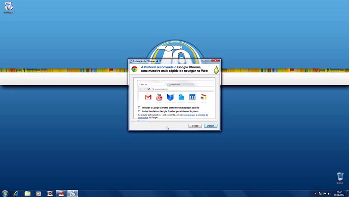Open Windows Media Player from taskbar

[x=39, y=193]
